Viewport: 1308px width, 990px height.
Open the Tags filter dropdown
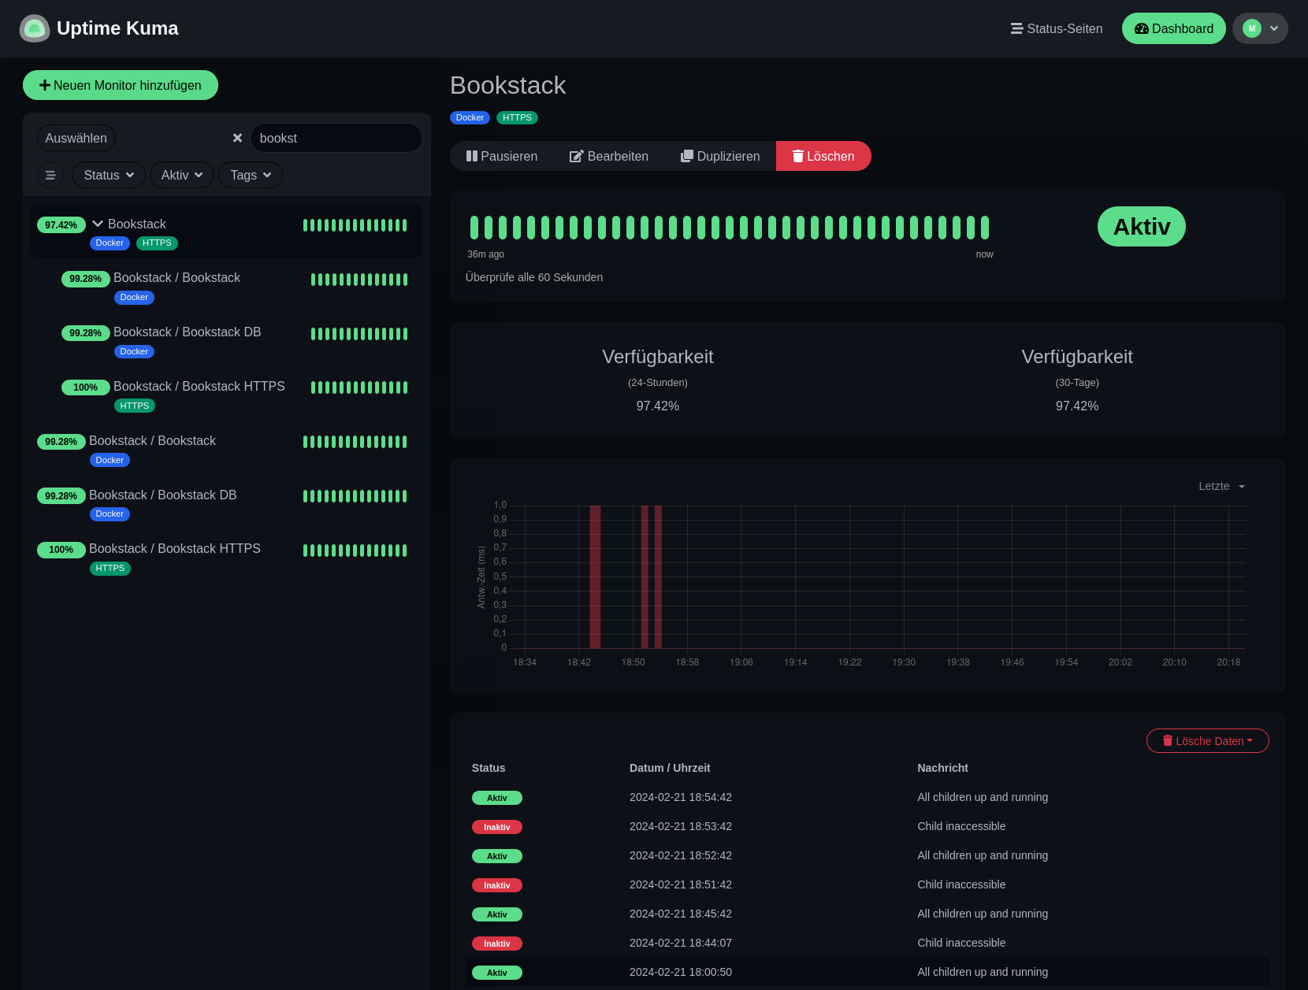251,175
